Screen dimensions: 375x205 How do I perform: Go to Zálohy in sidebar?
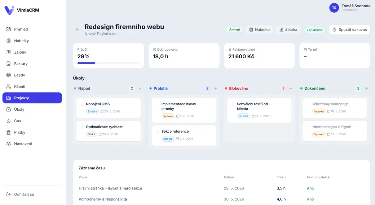coord(32,52)
